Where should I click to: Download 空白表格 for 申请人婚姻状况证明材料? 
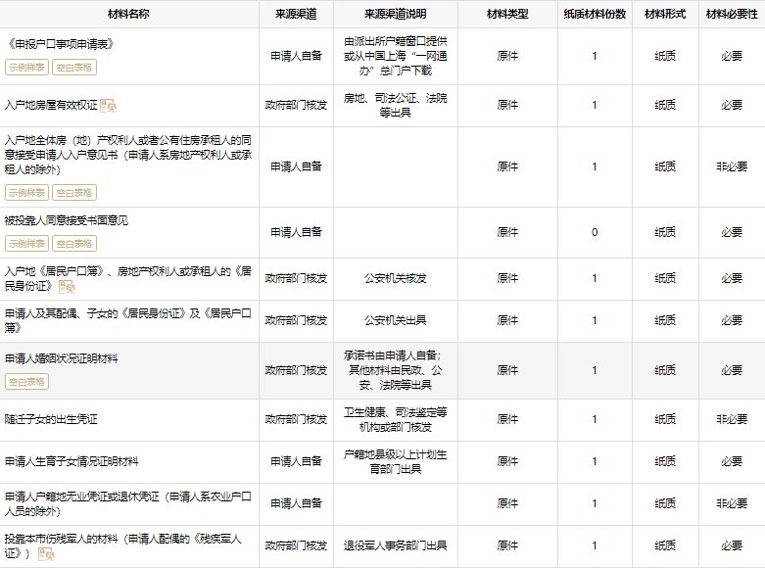[26, 382]
